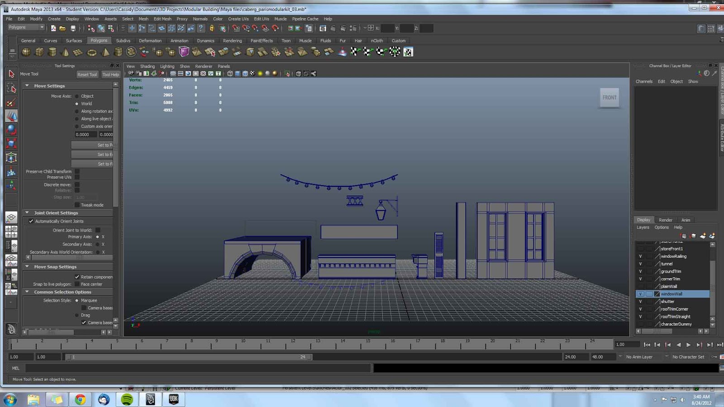Switch to the Render tab in Layer Editor
724x407 pixels.
point(666,220)
